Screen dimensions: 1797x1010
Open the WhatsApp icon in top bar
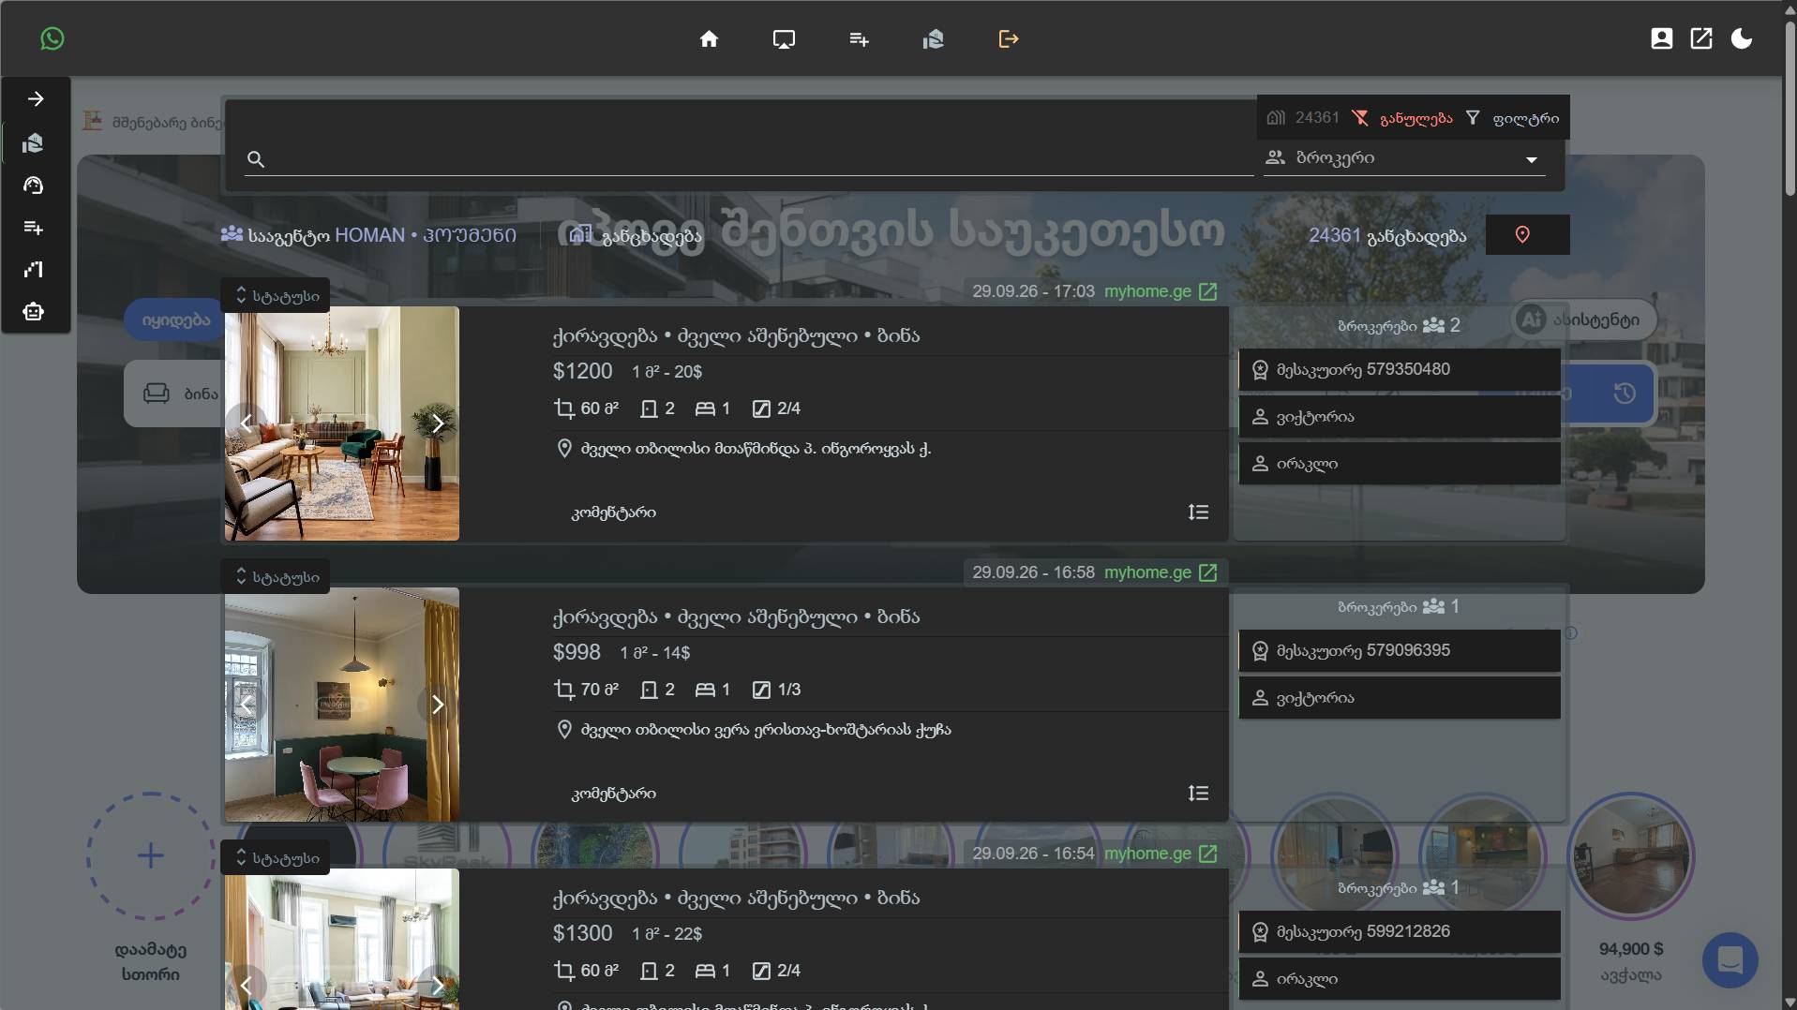[52, 38]
